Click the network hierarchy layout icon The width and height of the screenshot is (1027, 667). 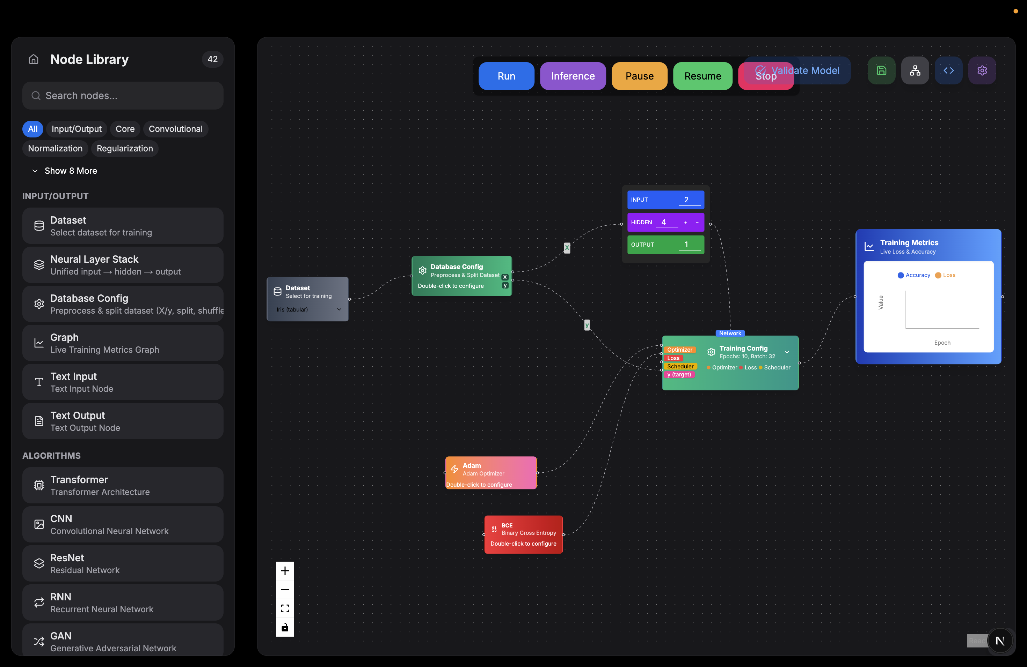tap(915, 70)
